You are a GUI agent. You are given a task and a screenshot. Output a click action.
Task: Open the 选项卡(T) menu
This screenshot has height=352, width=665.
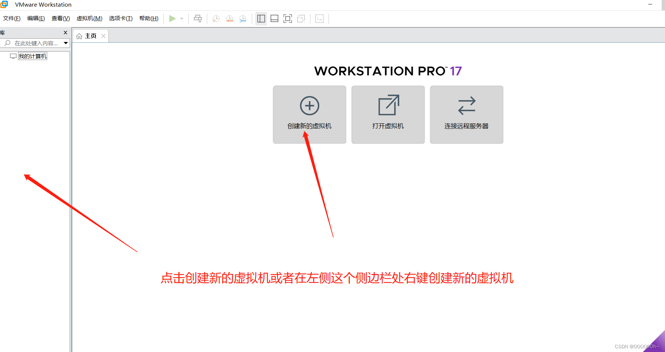coord(121,18)
